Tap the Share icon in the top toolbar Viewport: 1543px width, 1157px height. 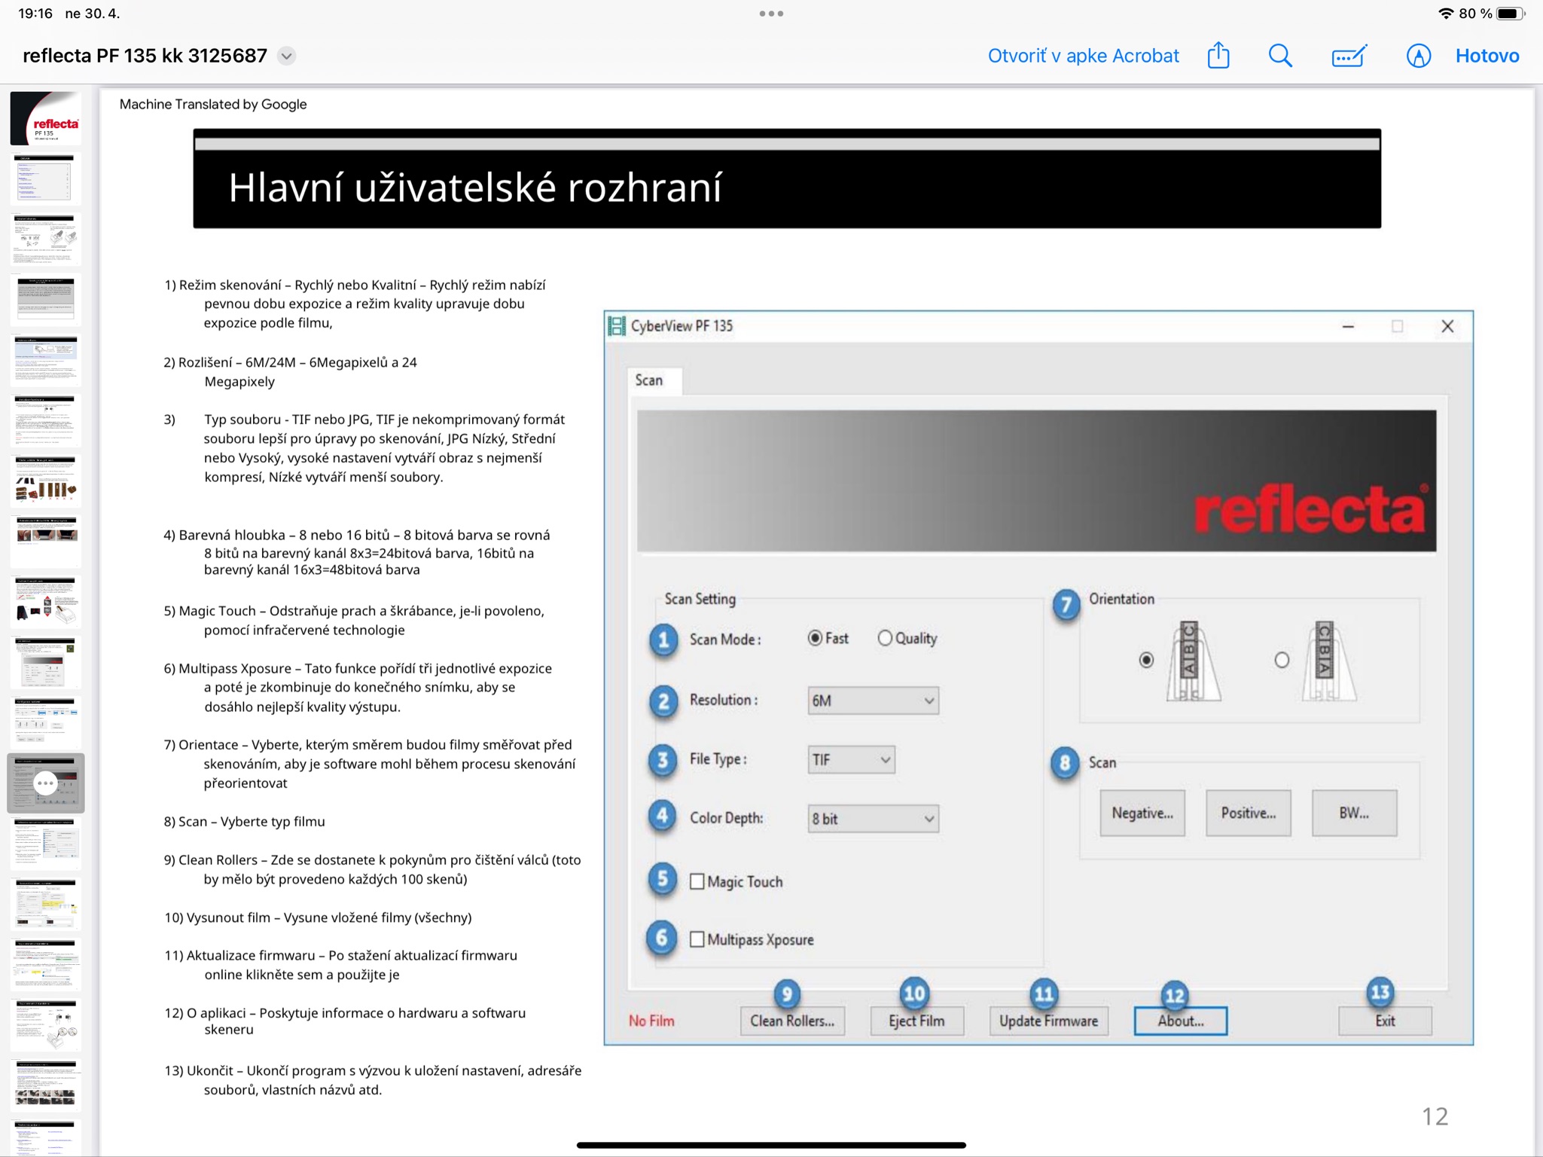[x=1218, y=56]
